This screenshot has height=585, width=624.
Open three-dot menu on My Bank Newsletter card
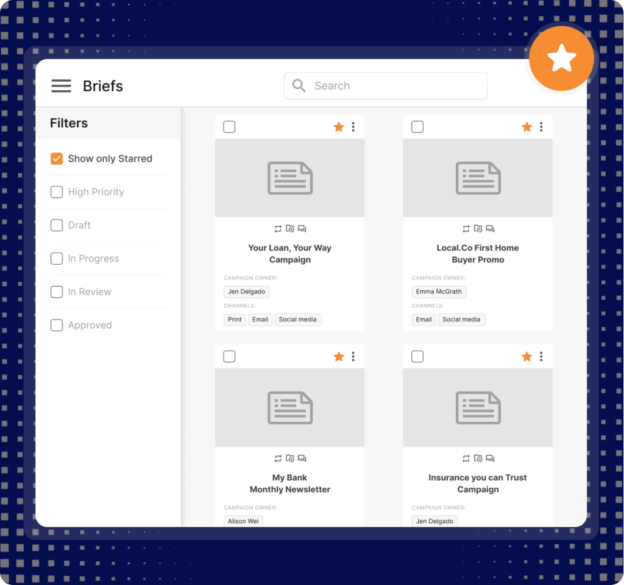[x=353, y=357]
